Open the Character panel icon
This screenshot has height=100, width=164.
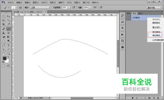click(122, 22)
